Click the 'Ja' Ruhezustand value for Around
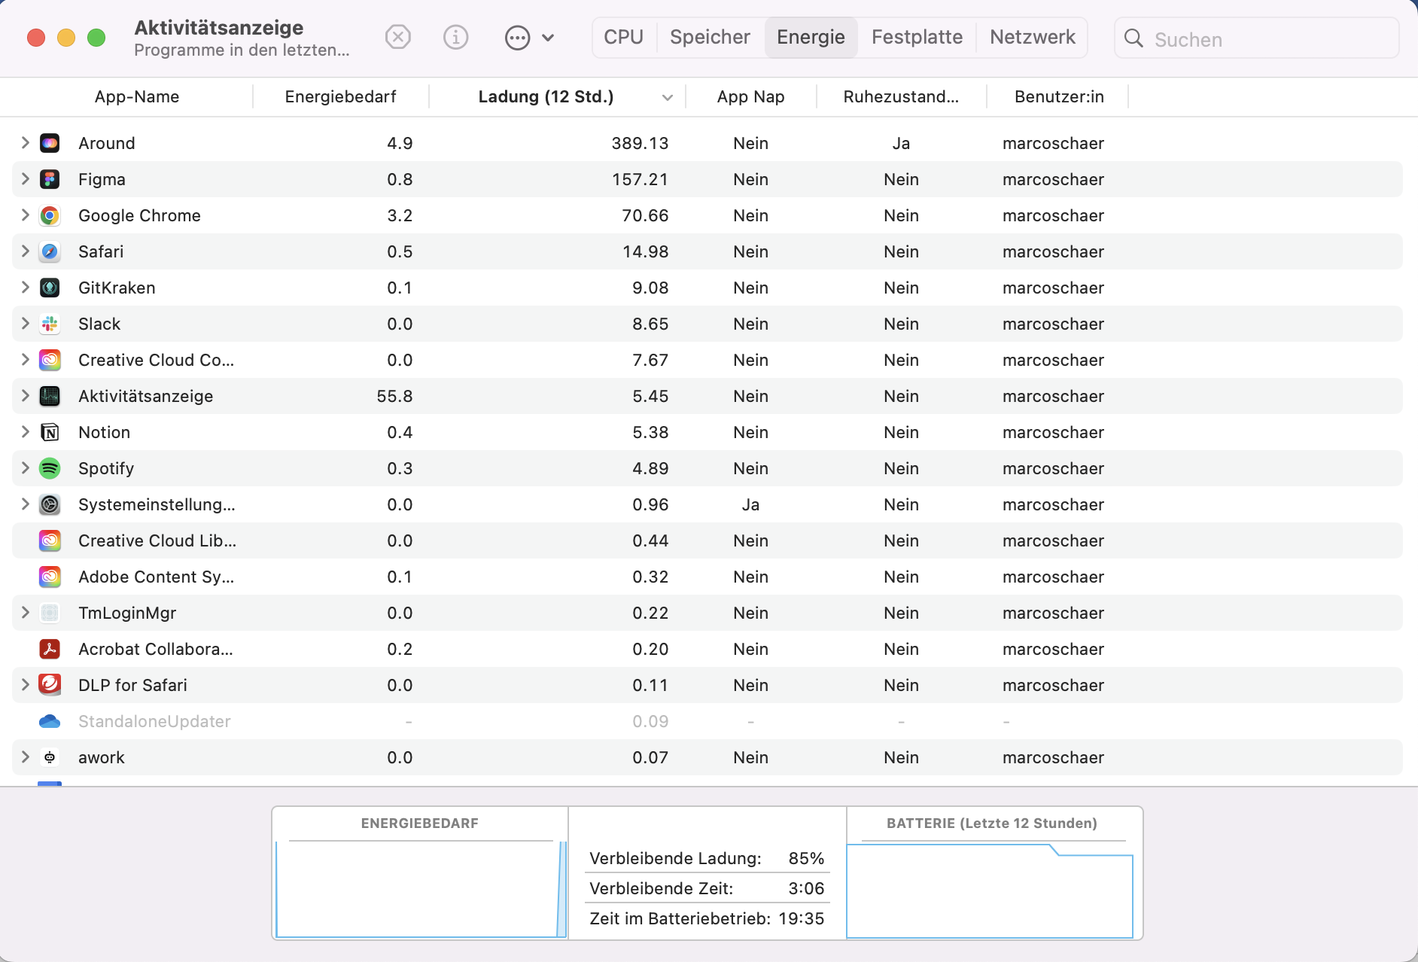1418x962 pixels. coord(901,143)
